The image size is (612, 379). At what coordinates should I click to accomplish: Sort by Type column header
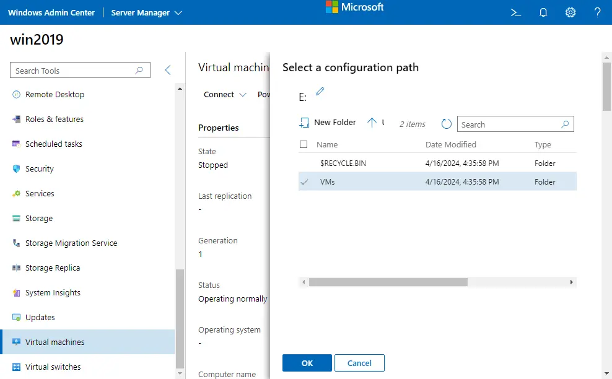(543, 145)
